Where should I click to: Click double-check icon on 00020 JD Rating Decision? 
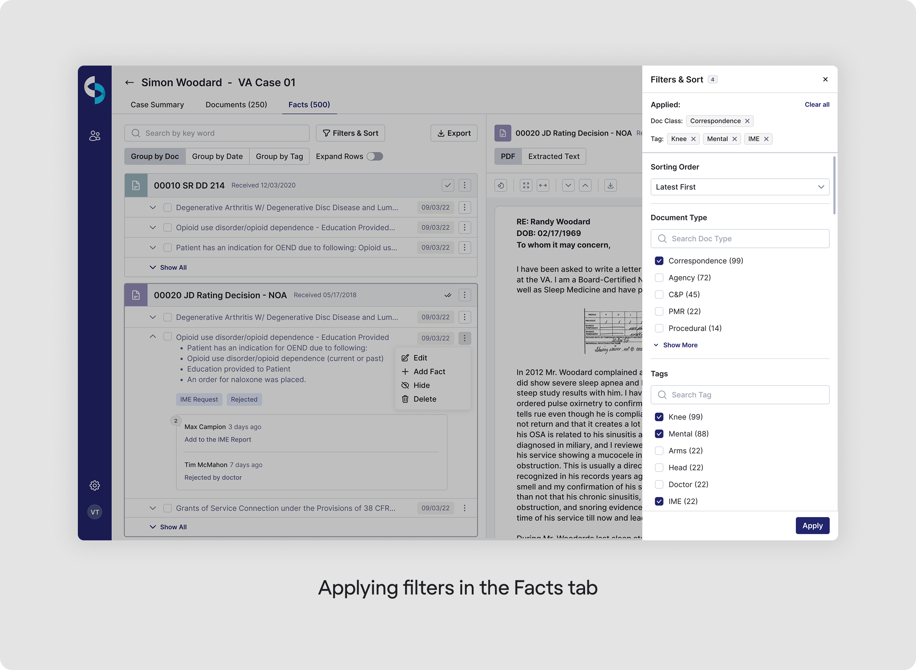pyautogui.click(x=448, y=295)
